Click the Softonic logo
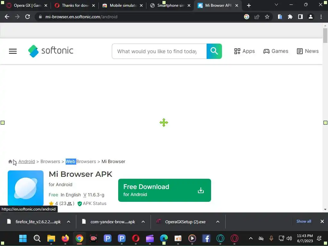 [51, 51]
